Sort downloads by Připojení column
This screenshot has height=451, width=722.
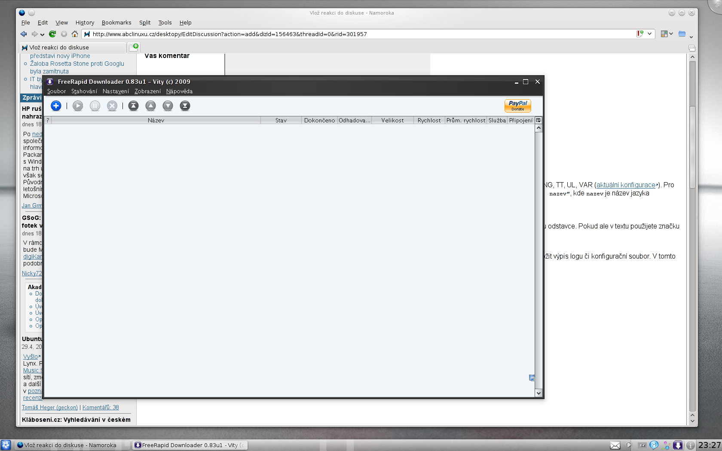pos(521,120)
